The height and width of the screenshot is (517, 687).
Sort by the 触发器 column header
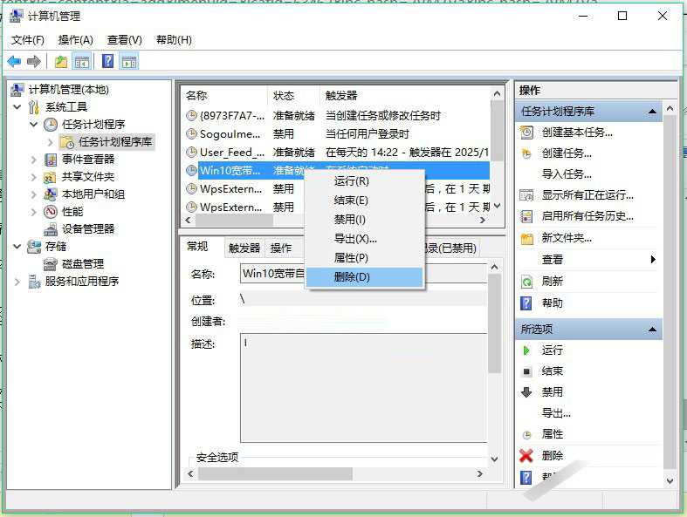[x=405, y=95]
